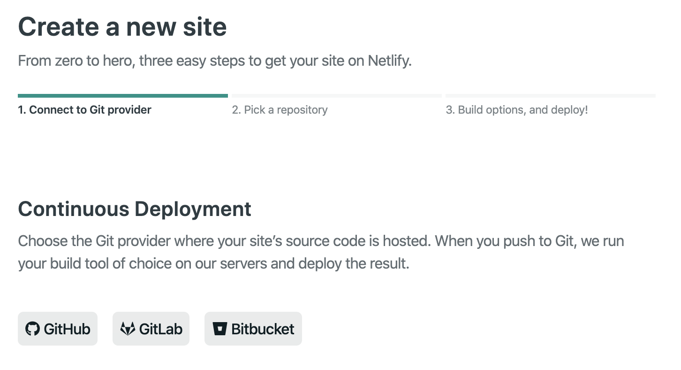Click the gray progress segment above step 3
Image resolution: width=681 pixels, height=370 pixels.
(551, 96)
